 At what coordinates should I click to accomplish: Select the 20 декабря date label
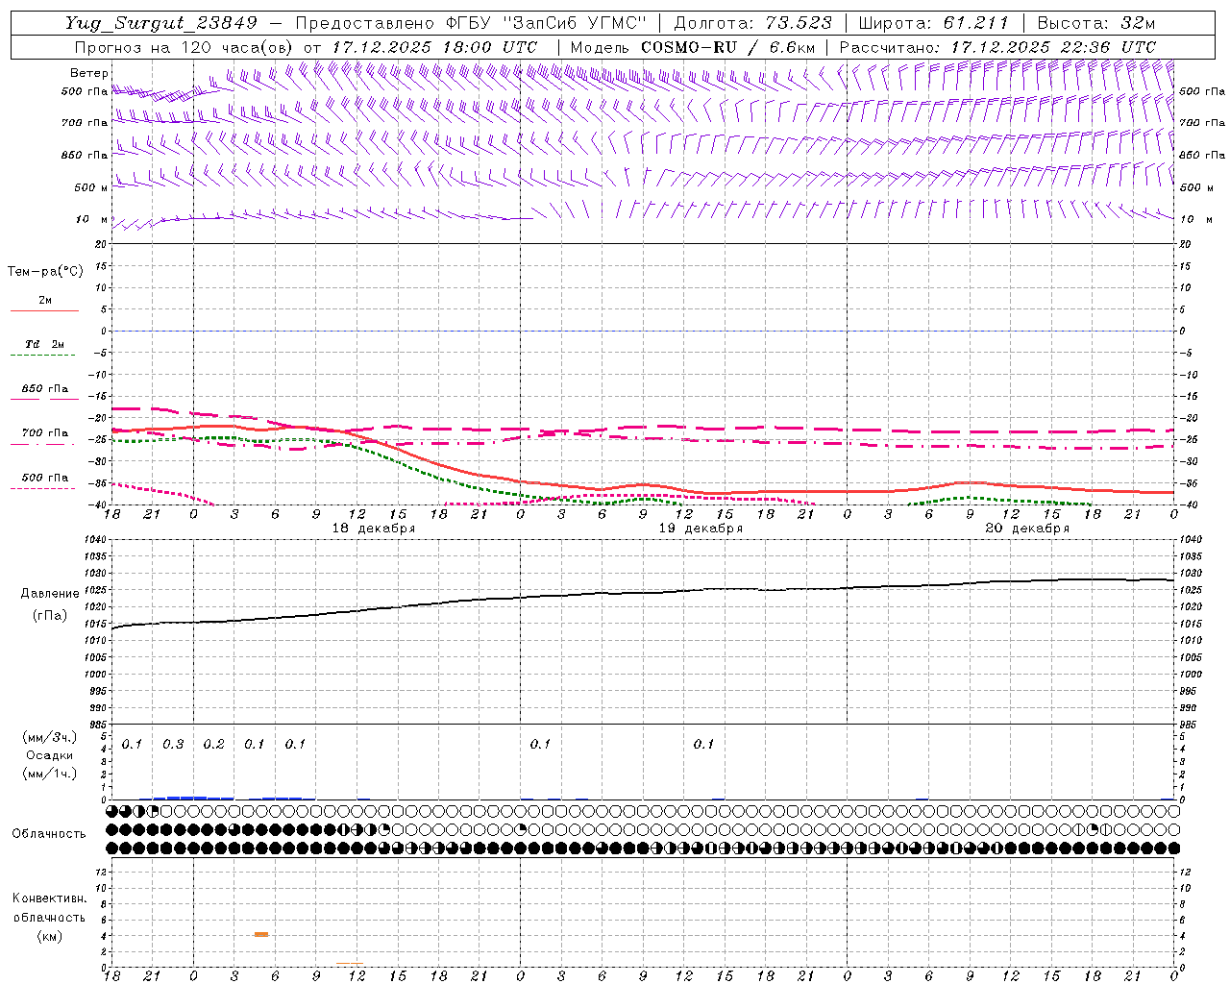coord(1027,529)
